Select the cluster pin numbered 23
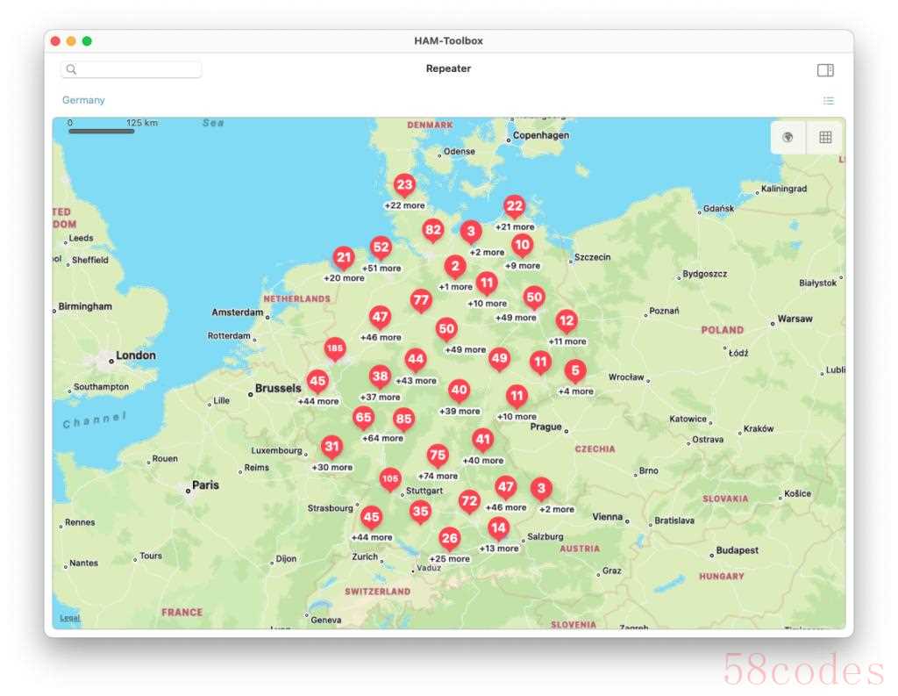The image size is (898, 696). [404, 184]
